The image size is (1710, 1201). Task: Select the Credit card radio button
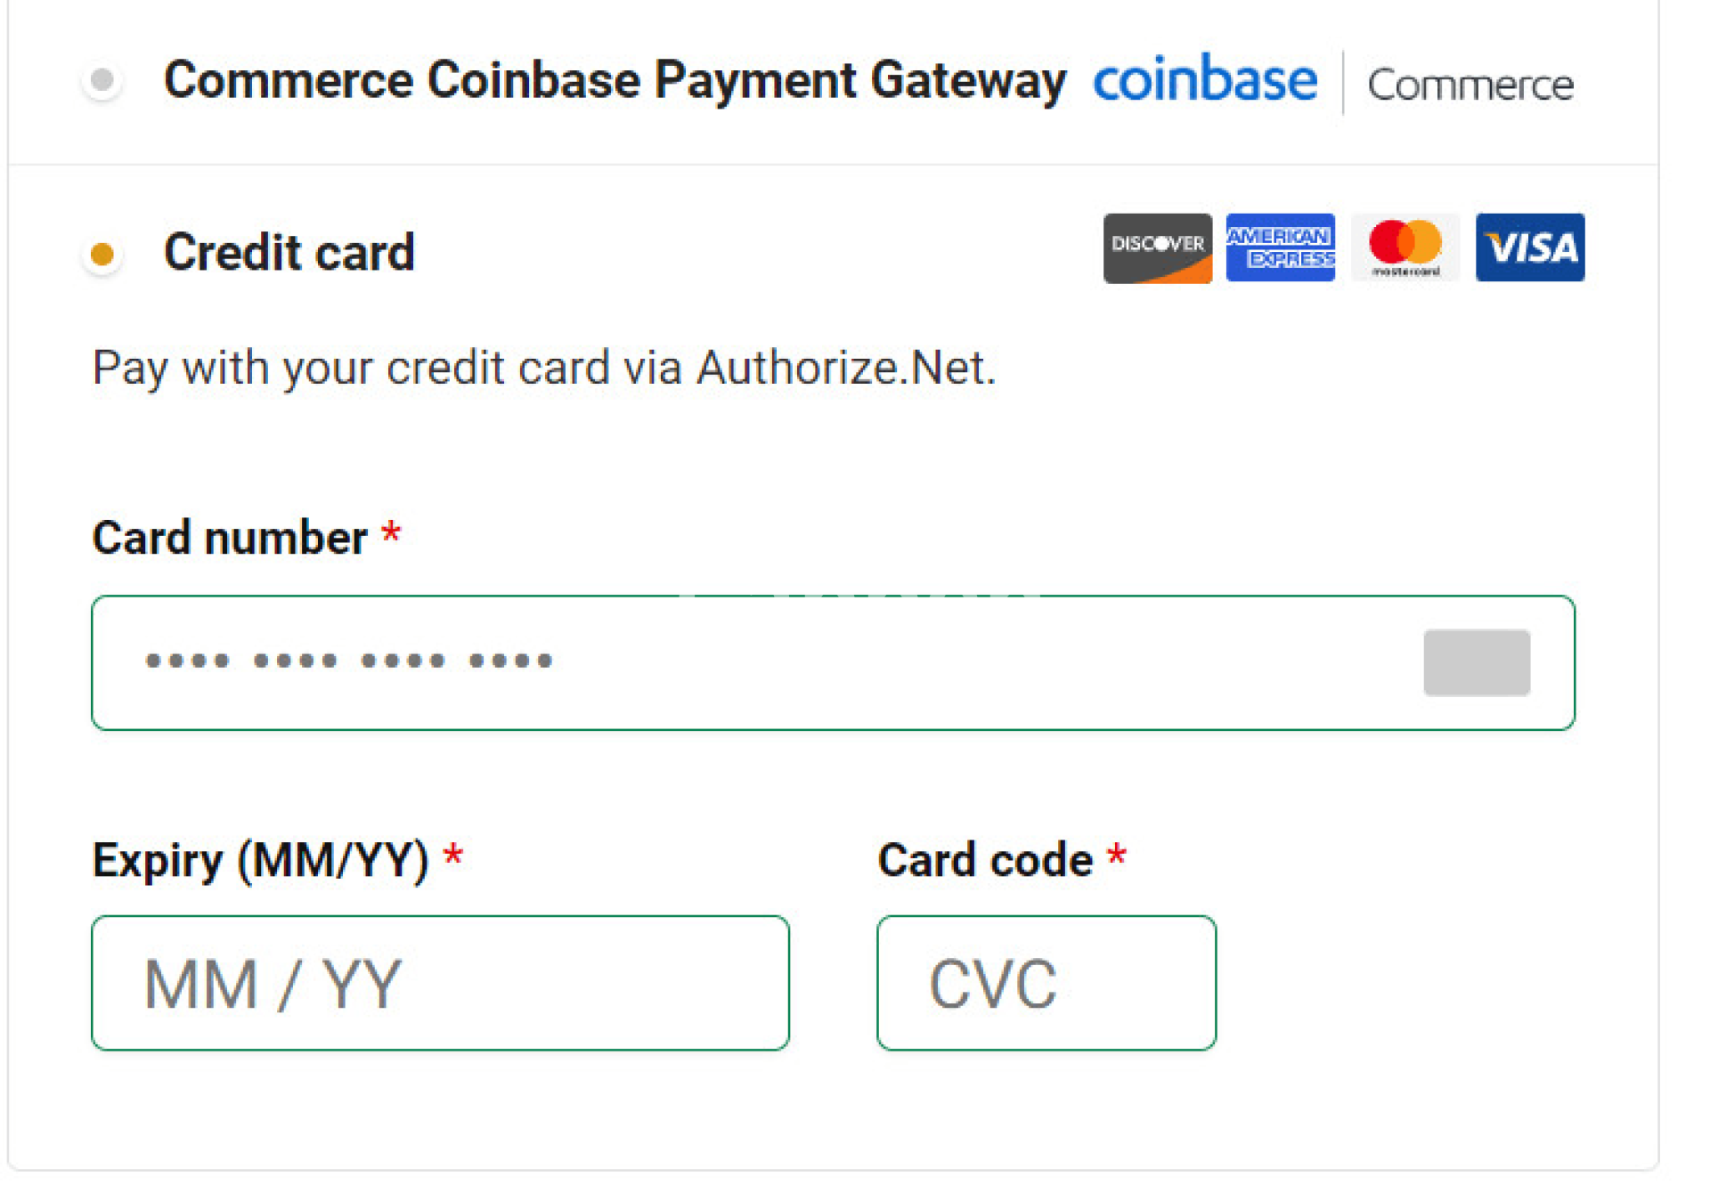click(x=102, y=255)
